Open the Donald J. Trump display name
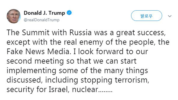Screen dimensions: 178x100 coord(44,13)
